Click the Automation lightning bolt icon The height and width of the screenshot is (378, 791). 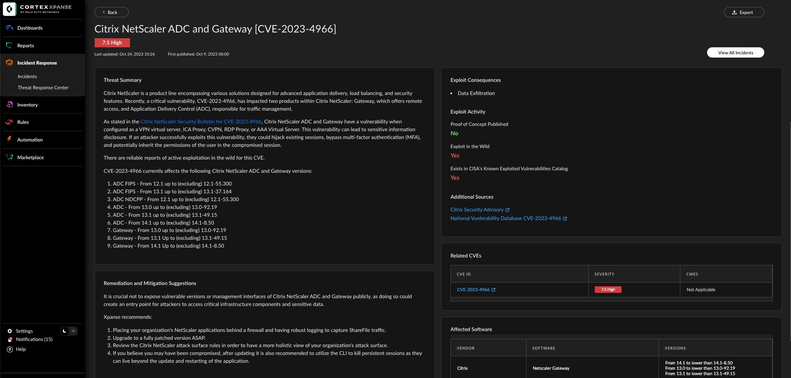tap(9, 139)
